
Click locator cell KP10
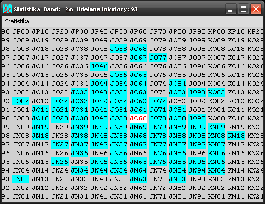[236, 31]
